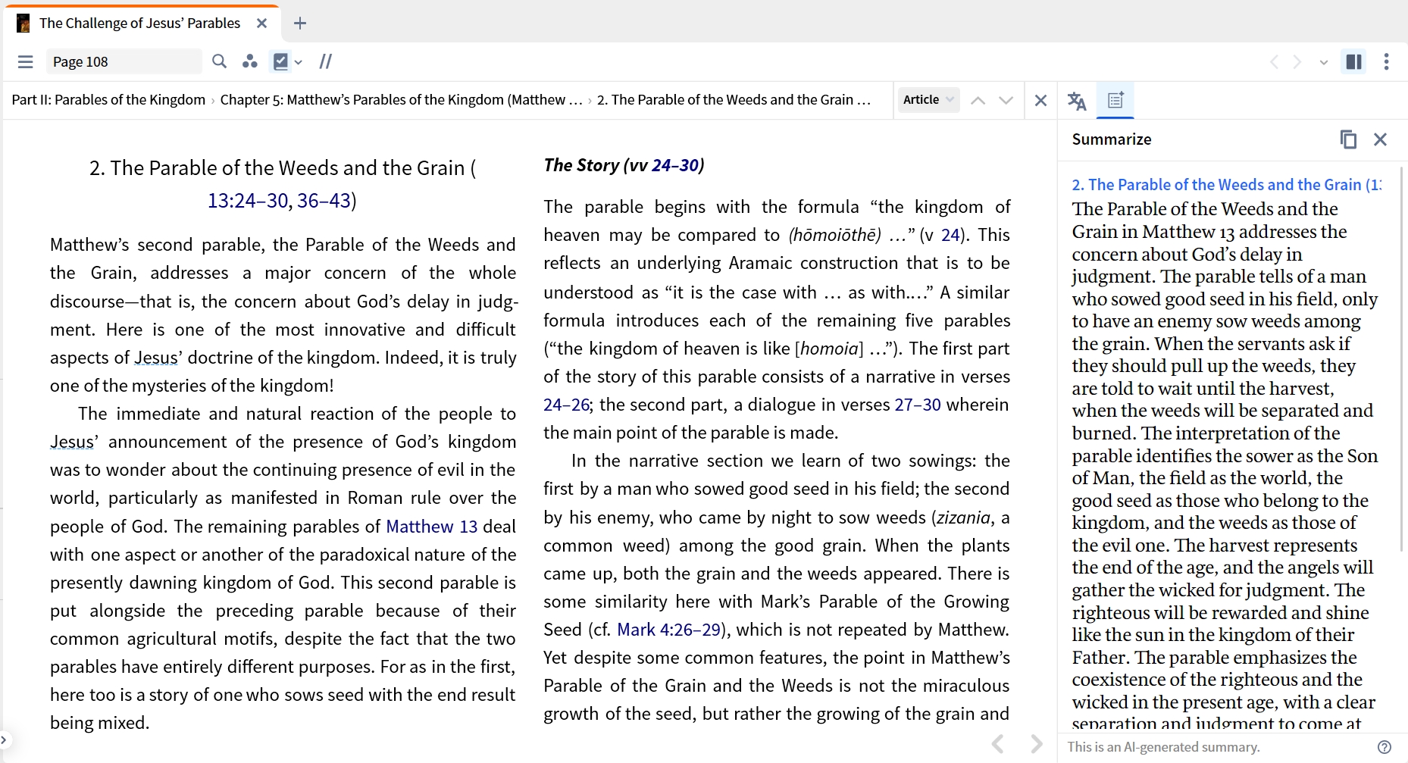This screenshot has height=763, width=1408.
Task: Open verses 24–30 in The Story heading
Action: 675,165
